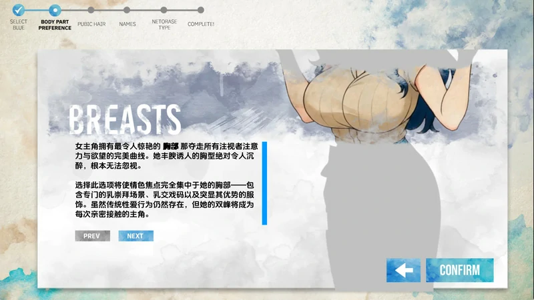Click the BODY PART PREFERENCE step label

pos(55,25)
